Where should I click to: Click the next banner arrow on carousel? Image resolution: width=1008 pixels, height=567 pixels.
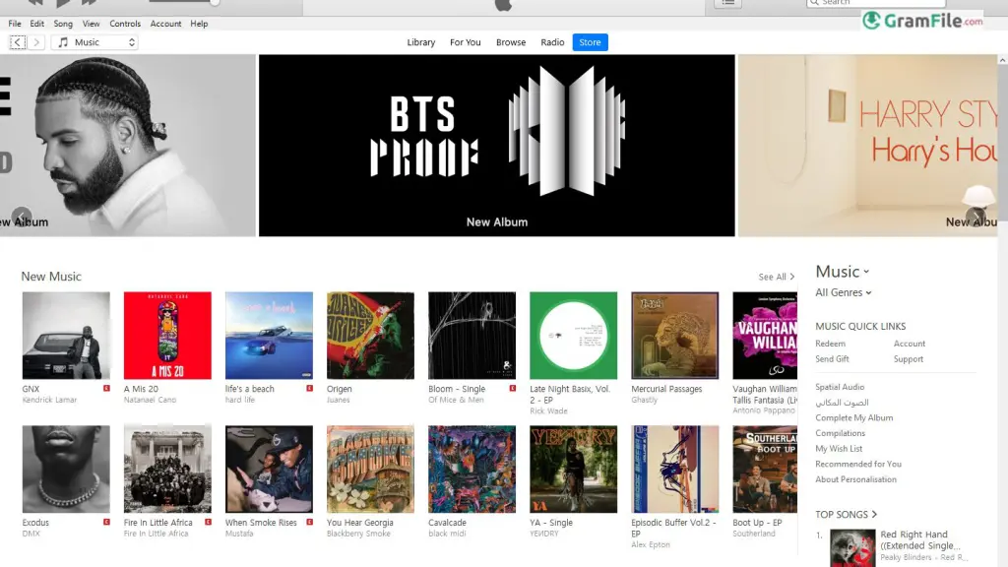[x=976, y=218]
